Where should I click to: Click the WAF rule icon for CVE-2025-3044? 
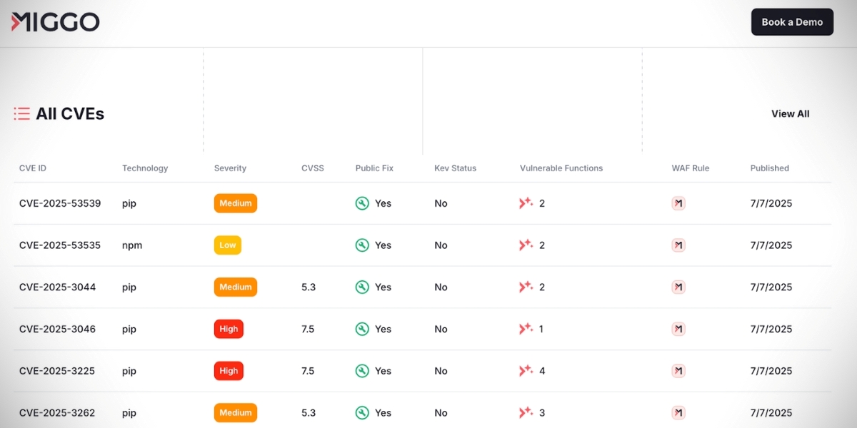click(x=678, y=287)
